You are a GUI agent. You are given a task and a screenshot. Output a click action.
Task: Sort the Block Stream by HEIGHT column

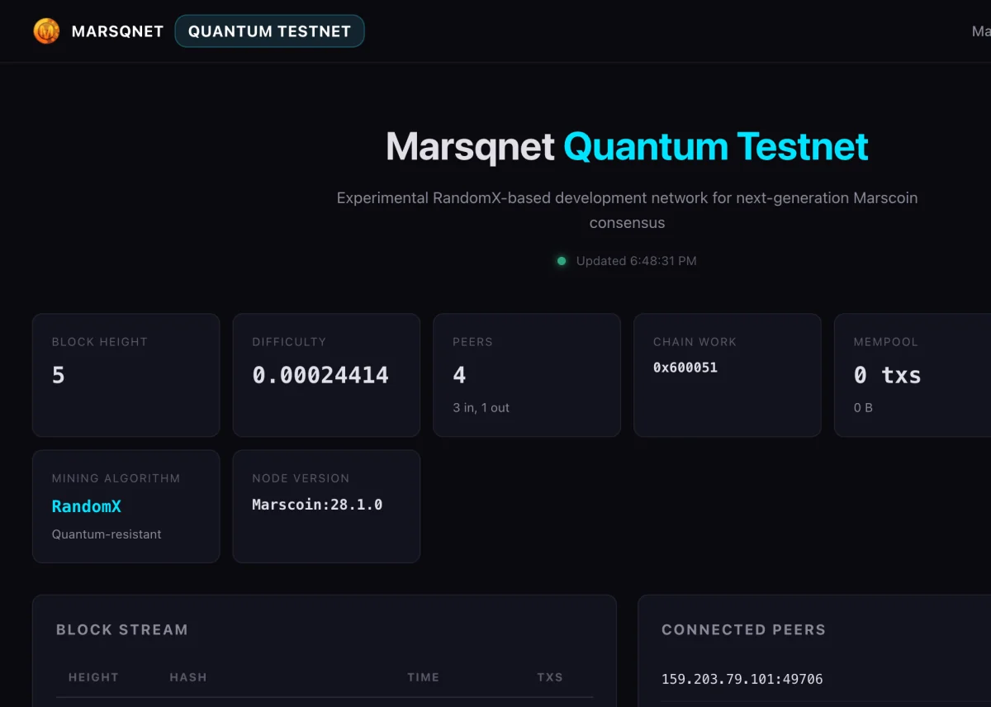click(93, 676)
